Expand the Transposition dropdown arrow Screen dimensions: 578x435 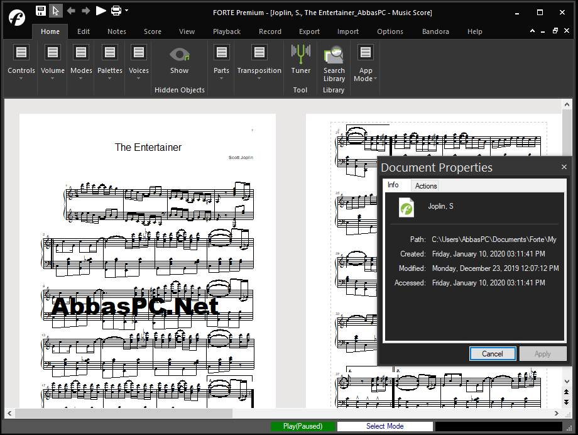point(259,78)
